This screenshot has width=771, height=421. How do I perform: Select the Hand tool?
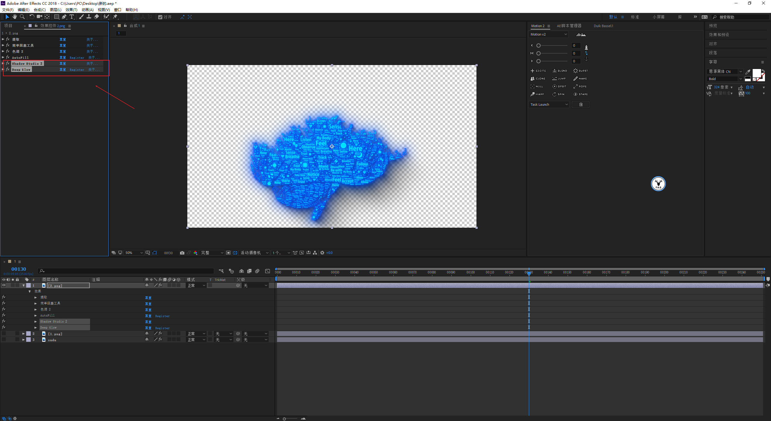[x=14, y=17]
